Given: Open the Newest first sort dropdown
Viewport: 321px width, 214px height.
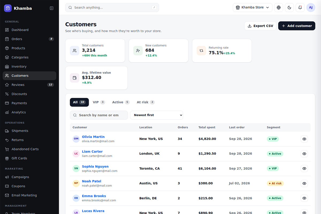Looking at the screenshot, I should click(x=156, y=115).
